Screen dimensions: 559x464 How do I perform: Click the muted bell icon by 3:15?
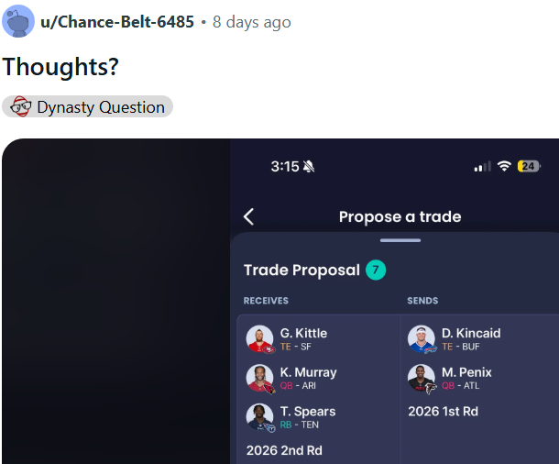click(x=309, y=166)
